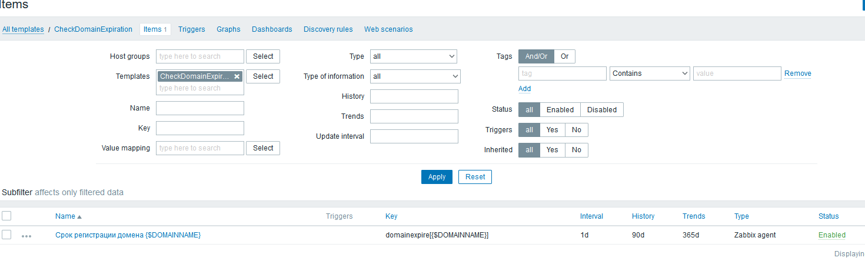Sort by Status column header

829,216
